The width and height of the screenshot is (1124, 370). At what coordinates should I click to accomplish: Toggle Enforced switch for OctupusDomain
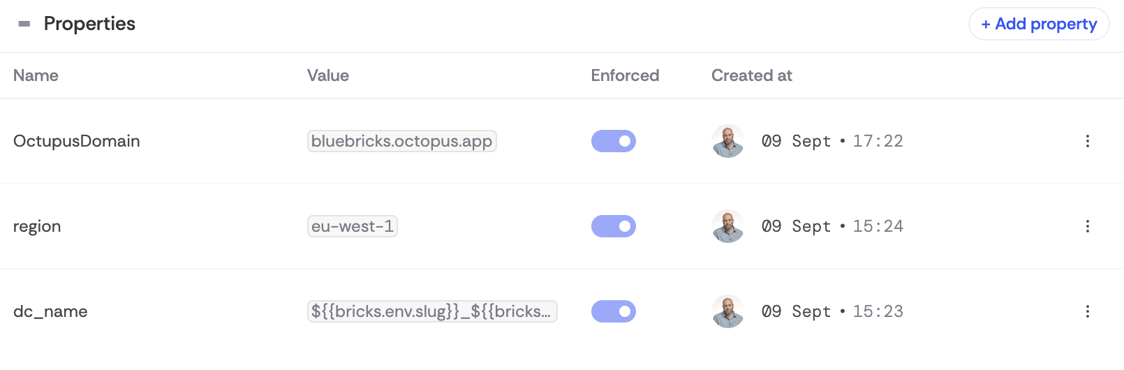tap(614, 141)
